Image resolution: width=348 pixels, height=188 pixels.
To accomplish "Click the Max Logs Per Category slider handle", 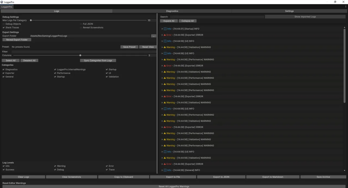I will pos(31,20).
